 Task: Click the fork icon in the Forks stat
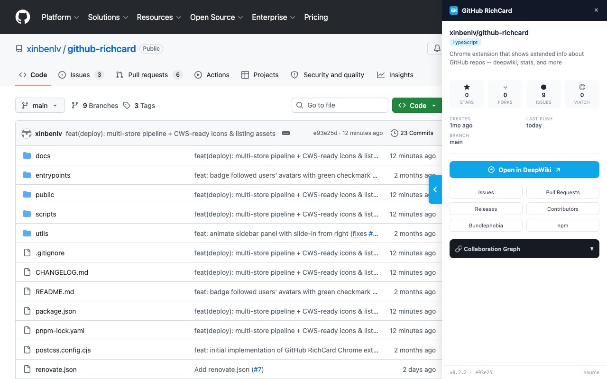(505, 87)
